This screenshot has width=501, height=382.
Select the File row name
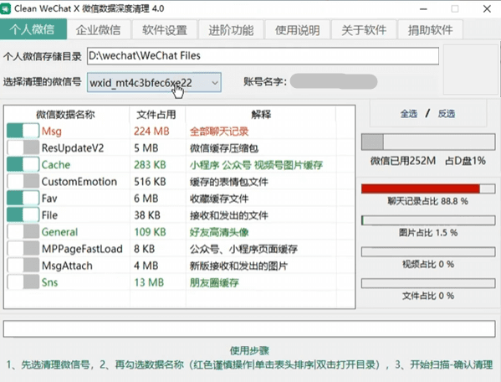point(49,215)
